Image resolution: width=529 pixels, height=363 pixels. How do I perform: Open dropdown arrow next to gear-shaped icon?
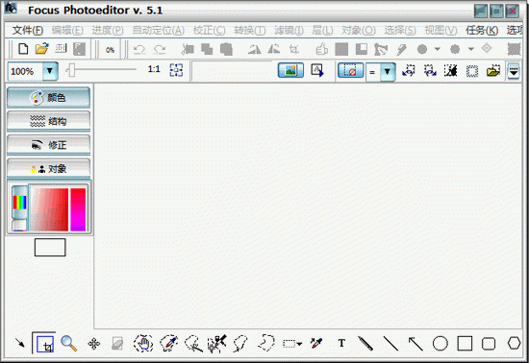point(471,49)
